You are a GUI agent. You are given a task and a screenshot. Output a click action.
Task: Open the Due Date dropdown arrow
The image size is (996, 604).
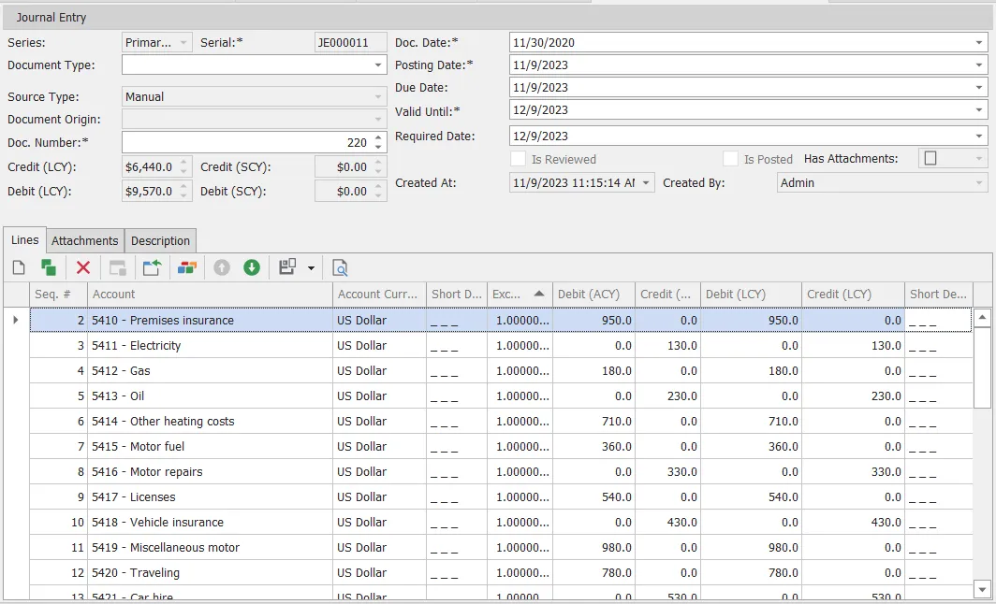979,88
